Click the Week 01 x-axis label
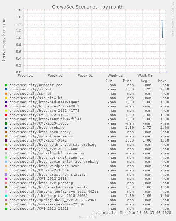Viewport: 176px width, 221px height. point(85,76)
